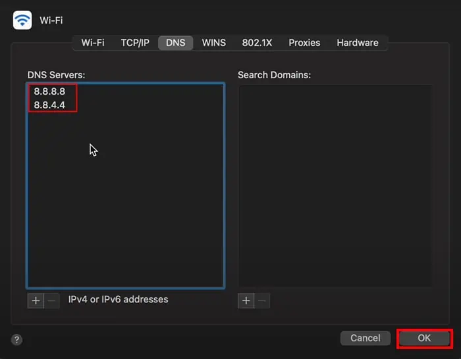Click empty space in DNS Servers list

coord(125,210)
